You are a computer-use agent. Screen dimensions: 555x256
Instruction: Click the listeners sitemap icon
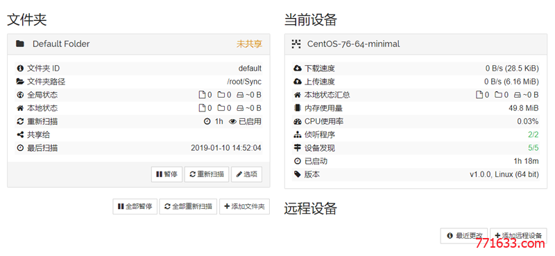coord(298,134)
